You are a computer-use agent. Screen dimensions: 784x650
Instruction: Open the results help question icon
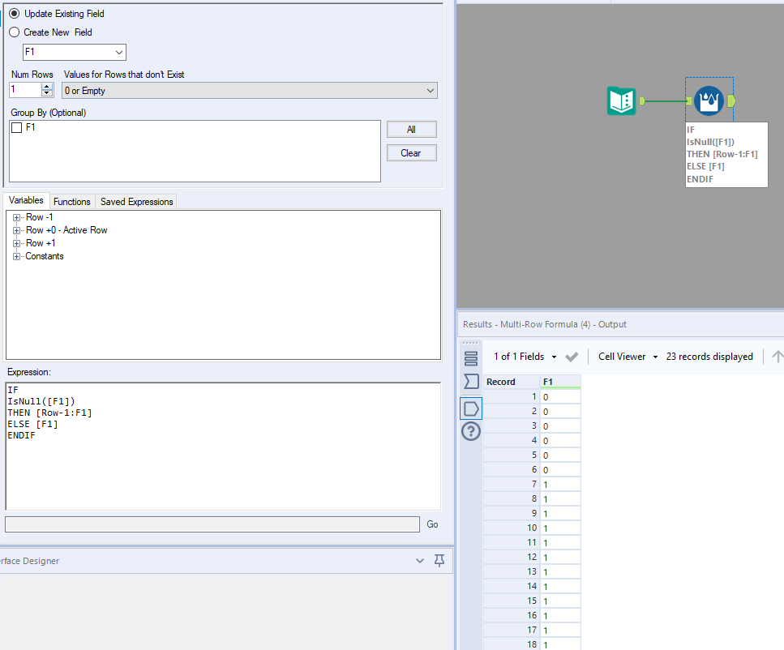pyautogui.click(x=471, y=431)
